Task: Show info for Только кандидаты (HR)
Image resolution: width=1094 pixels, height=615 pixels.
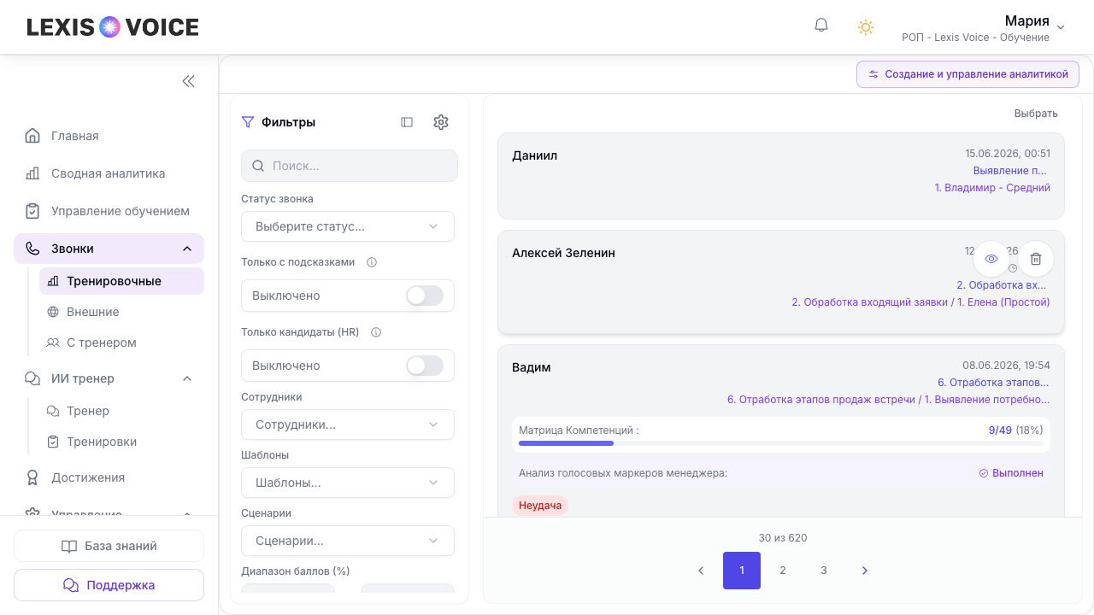Action: pos(376,332)
